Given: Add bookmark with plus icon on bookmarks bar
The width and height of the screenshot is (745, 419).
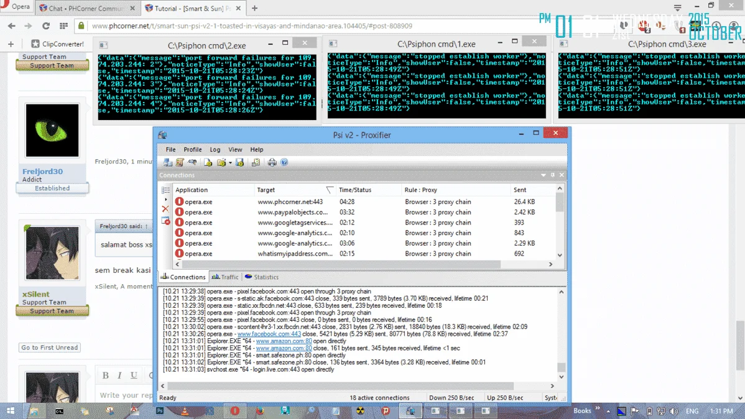Looking at the screenshot, I should 11,44.
